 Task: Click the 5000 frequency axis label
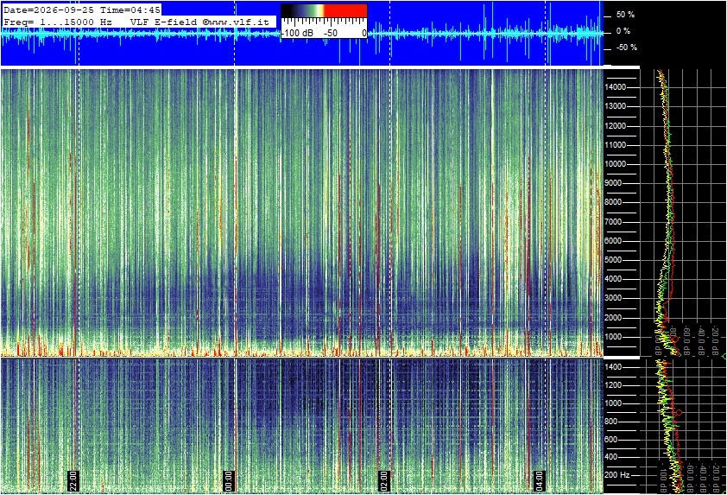(613, 260)
